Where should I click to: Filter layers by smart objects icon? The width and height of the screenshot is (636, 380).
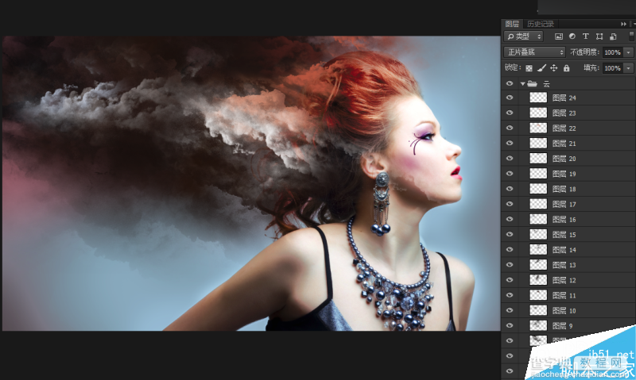point(613,36)
